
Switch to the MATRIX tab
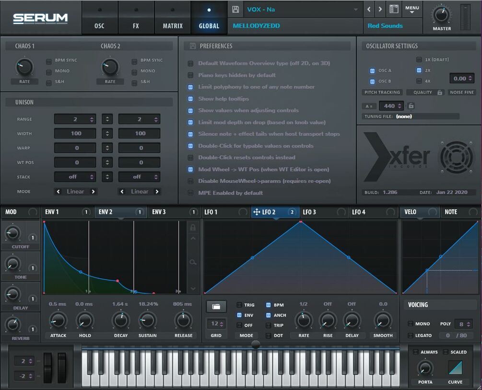pos(173,18)
